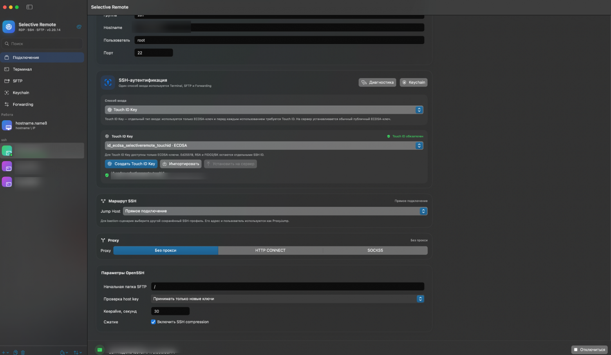Click the fingerprint icon beside Touch ID Key heading
The image size is (611, 355).
107,136
